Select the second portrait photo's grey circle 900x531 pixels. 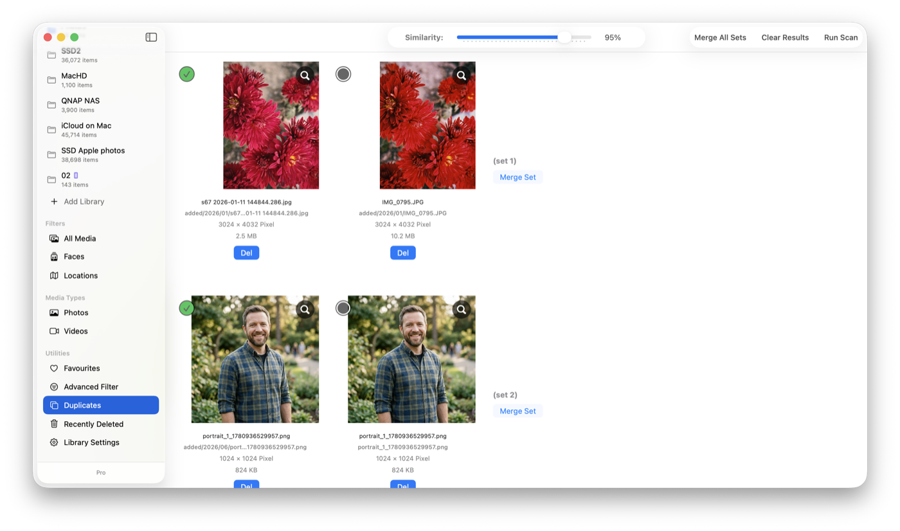point(343,308)
